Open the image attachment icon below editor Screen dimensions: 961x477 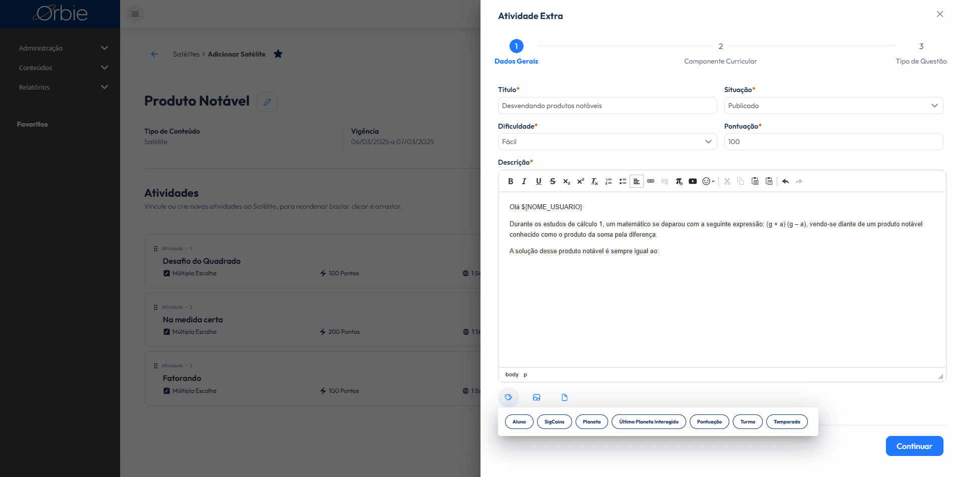pyautogui.click(x=537, y=397)
